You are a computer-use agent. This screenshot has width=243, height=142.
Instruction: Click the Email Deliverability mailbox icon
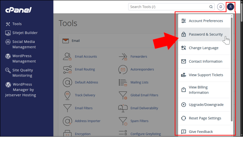pyautogui.click(x=123, y=108)
